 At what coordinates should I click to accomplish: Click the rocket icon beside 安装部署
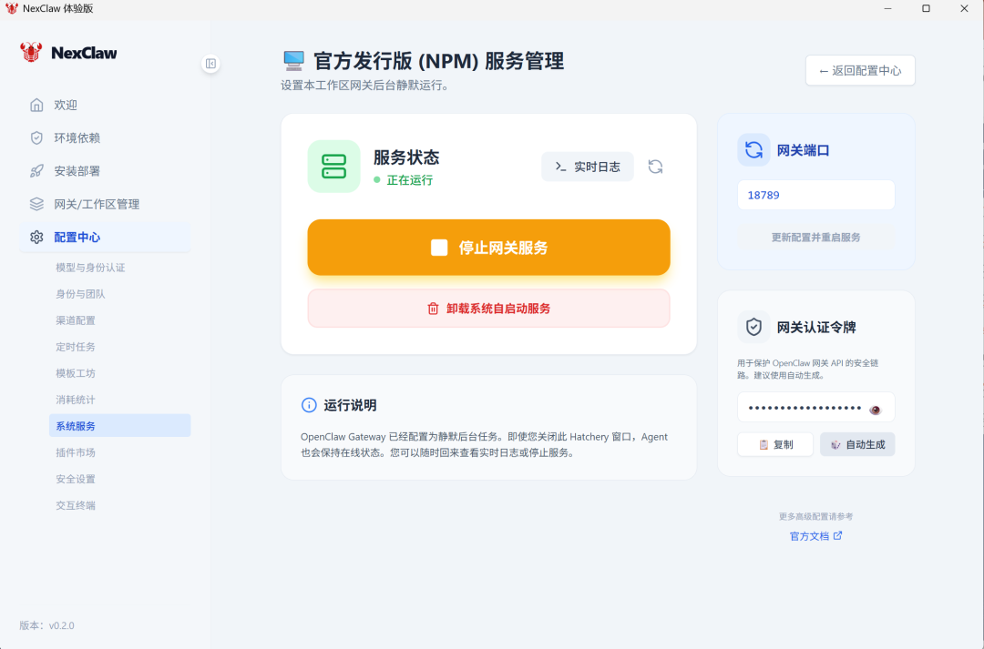click(x=36, y=171)
